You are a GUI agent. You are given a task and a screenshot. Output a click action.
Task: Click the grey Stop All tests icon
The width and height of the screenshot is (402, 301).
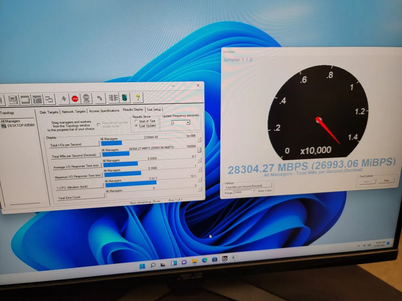coord(86,98)
